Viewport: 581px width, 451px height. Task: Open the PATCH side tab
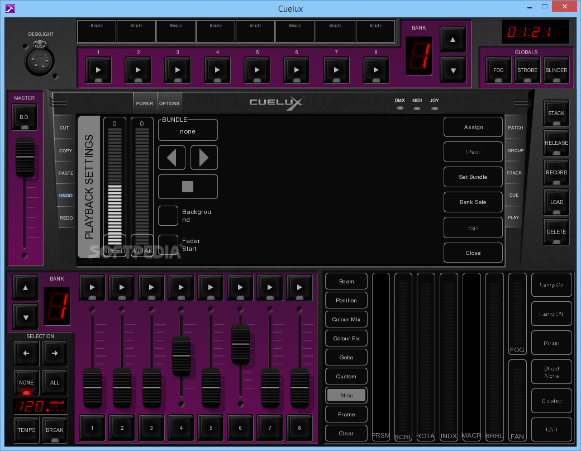516,127
